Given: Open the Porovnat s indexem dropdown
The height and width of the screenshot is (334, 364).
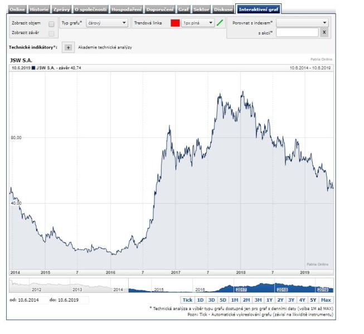Looking at the screenshot, I should click(302, 23).
